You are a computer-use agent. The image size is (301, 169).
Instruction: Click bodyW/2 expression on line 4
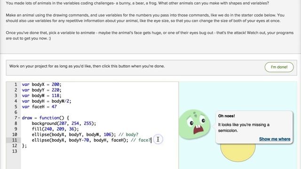click(x=61, y=101)
